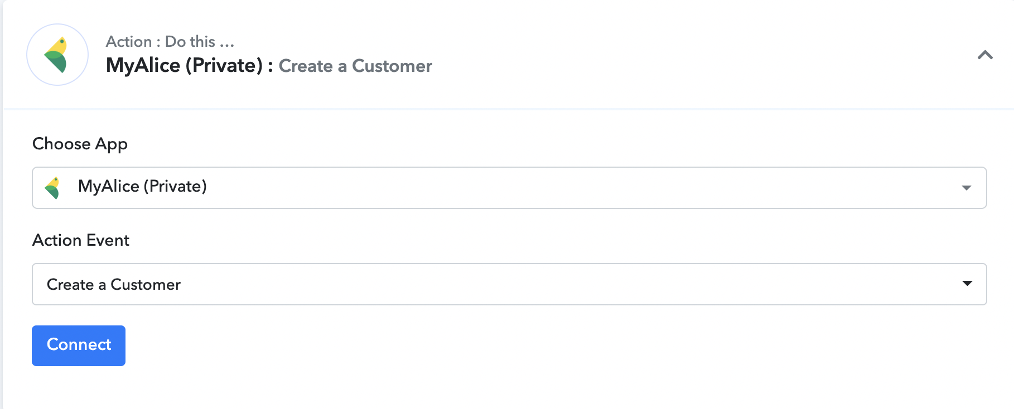The height and width of the screenshot is (409, 1014).
Task: Focus the Choose App combo box's empty middle area
Action: click(558, 188)
